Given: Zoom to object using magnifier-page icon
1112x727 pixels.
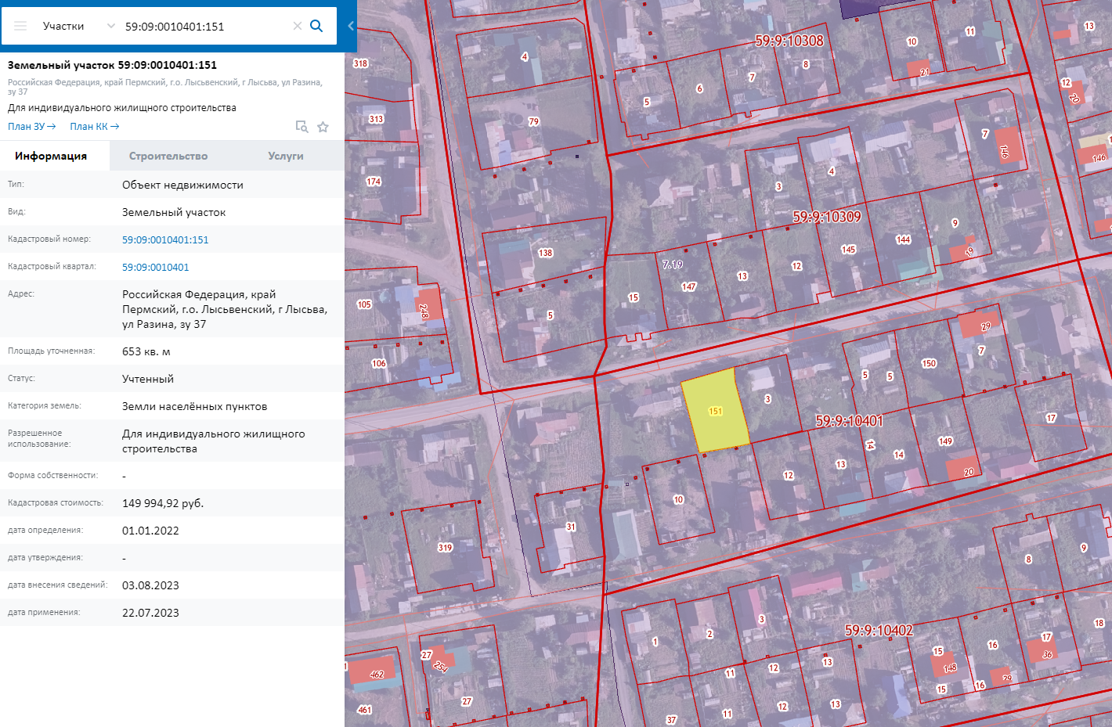Looking at the screenshot, I should point(301,127).
